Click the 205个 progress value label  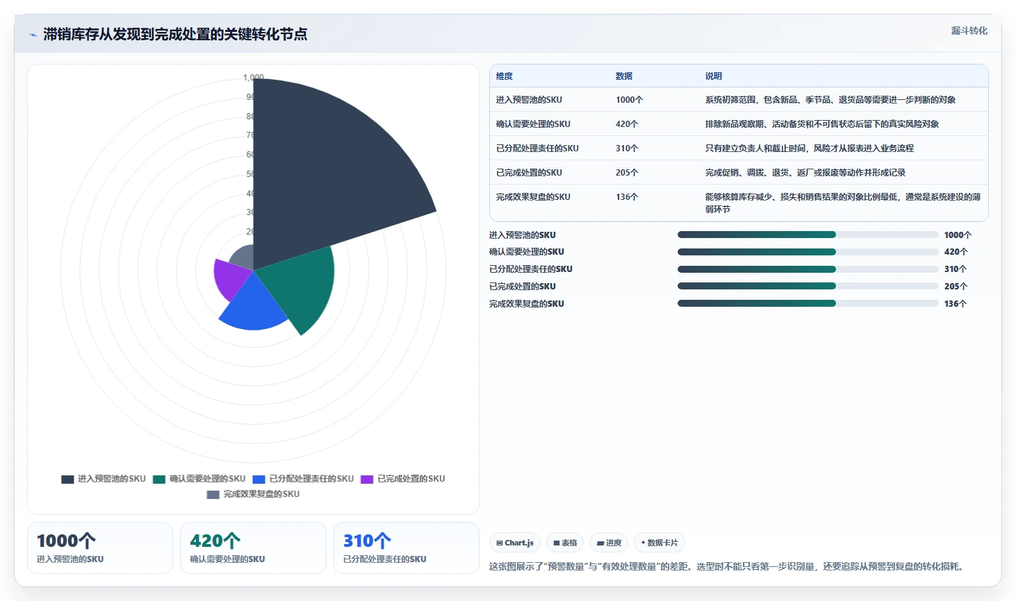956,287
